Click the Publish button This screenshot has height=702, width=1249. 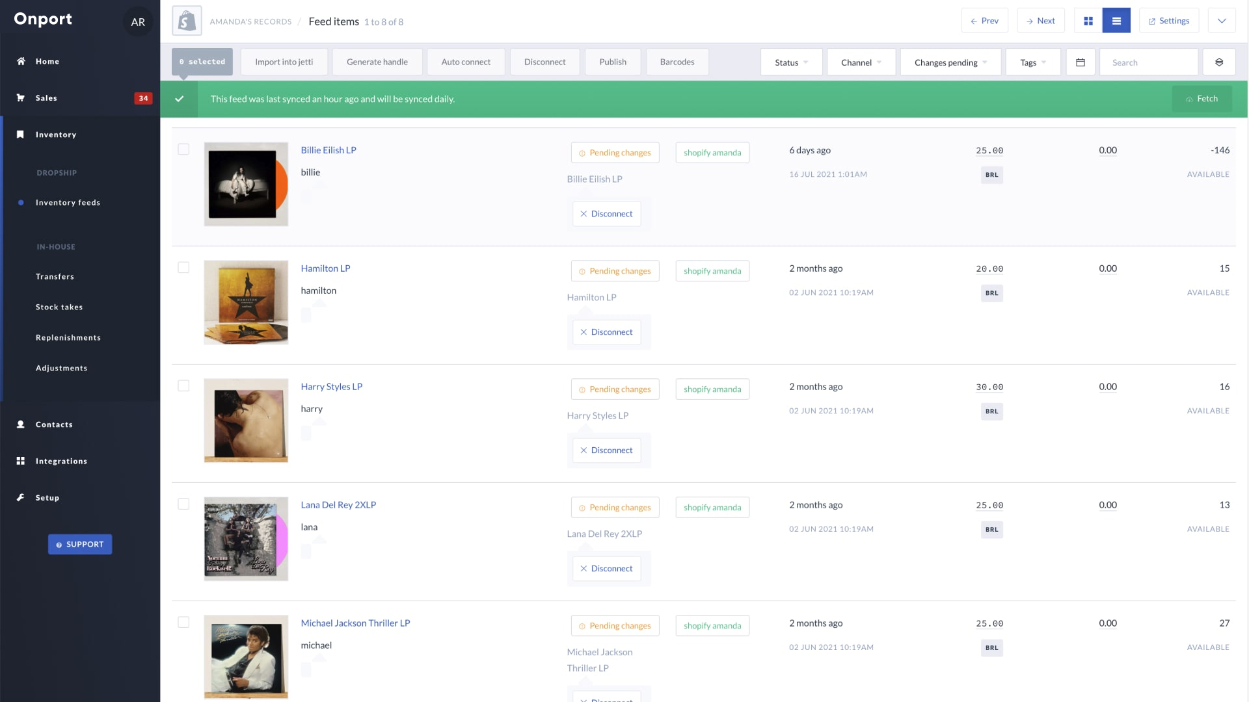pyautogui.click(x=613, y=62)
